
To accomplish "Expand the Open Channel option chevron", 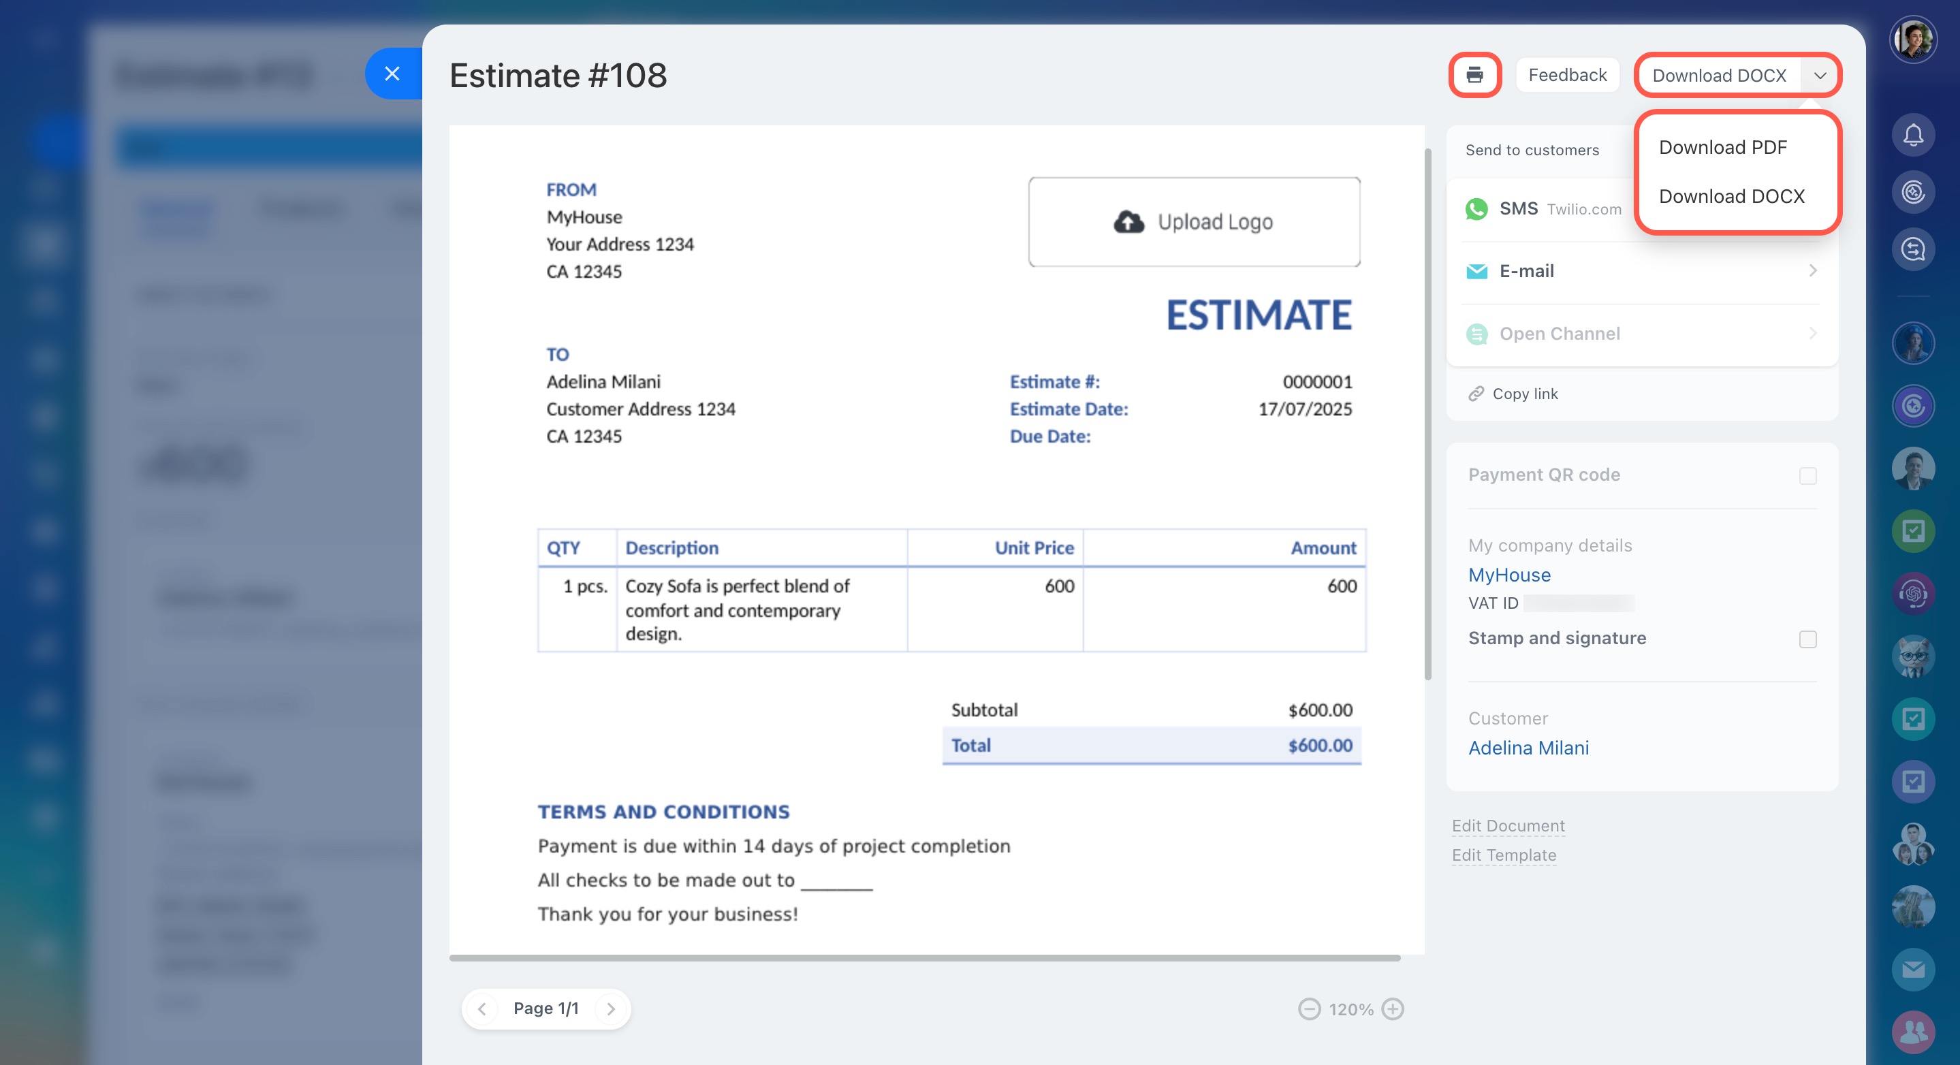I will [1812, 333].
